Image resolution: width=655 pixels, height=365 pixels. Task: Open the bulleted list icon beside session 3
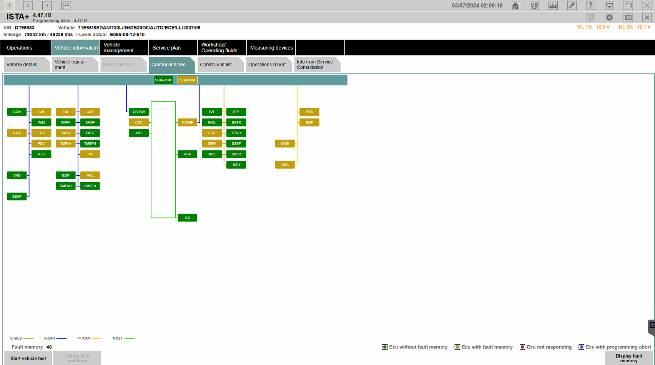pos(66,5)
